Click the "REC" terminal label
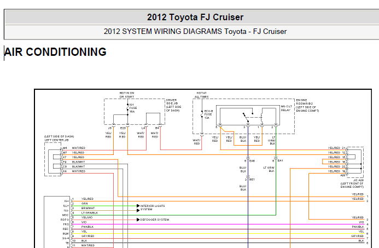Image resolution: width=379 pixels, height=248 pixels. pyautogui.click(x=66, y=229)
